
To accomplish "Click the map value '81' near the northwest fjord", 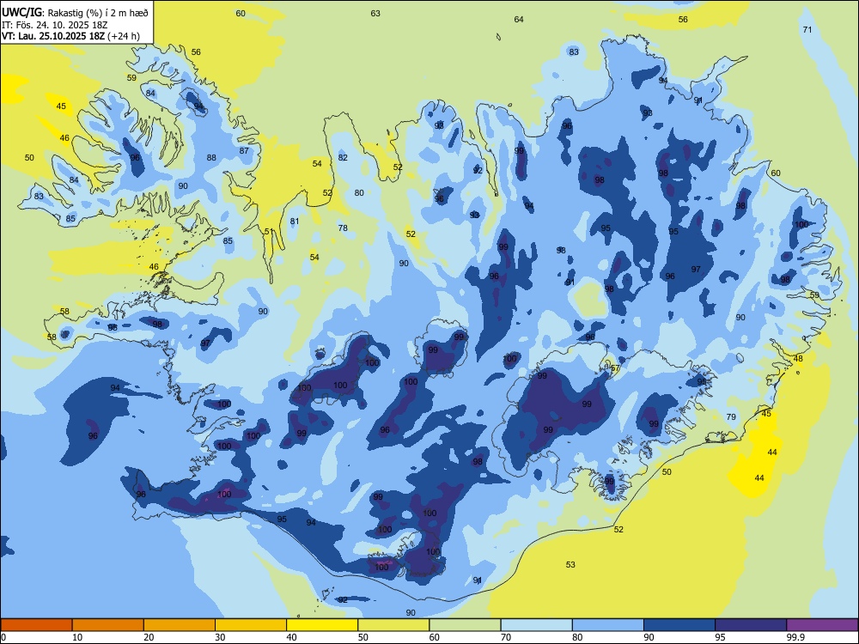I will 295,222.
